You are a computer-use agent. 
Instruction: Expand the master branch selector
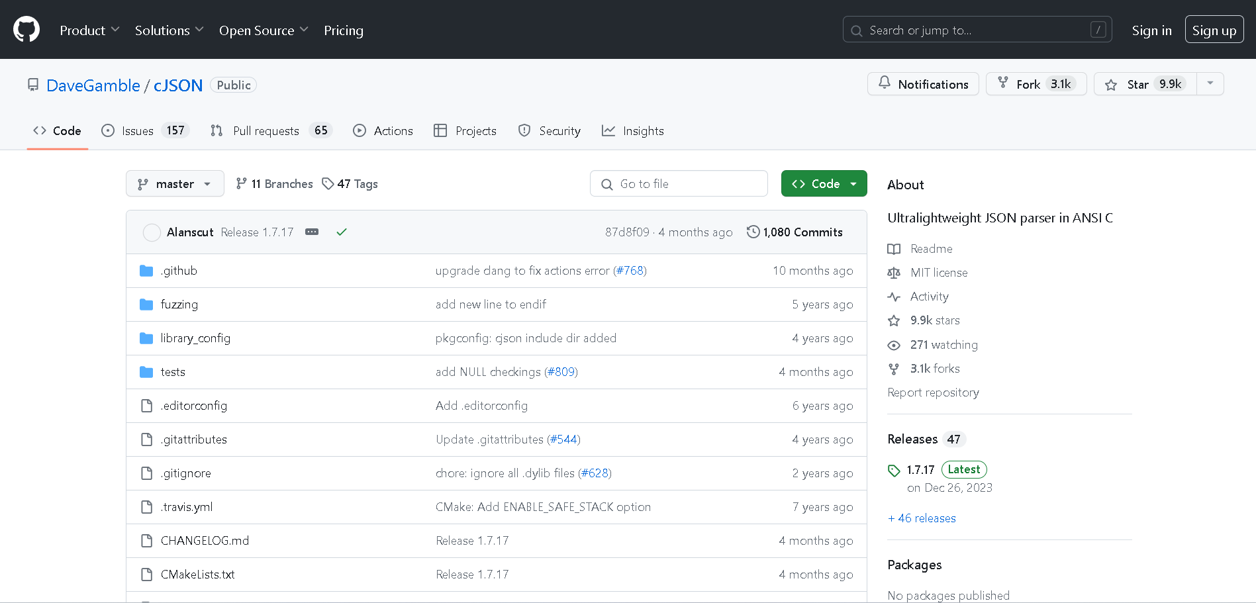point(175,184)
